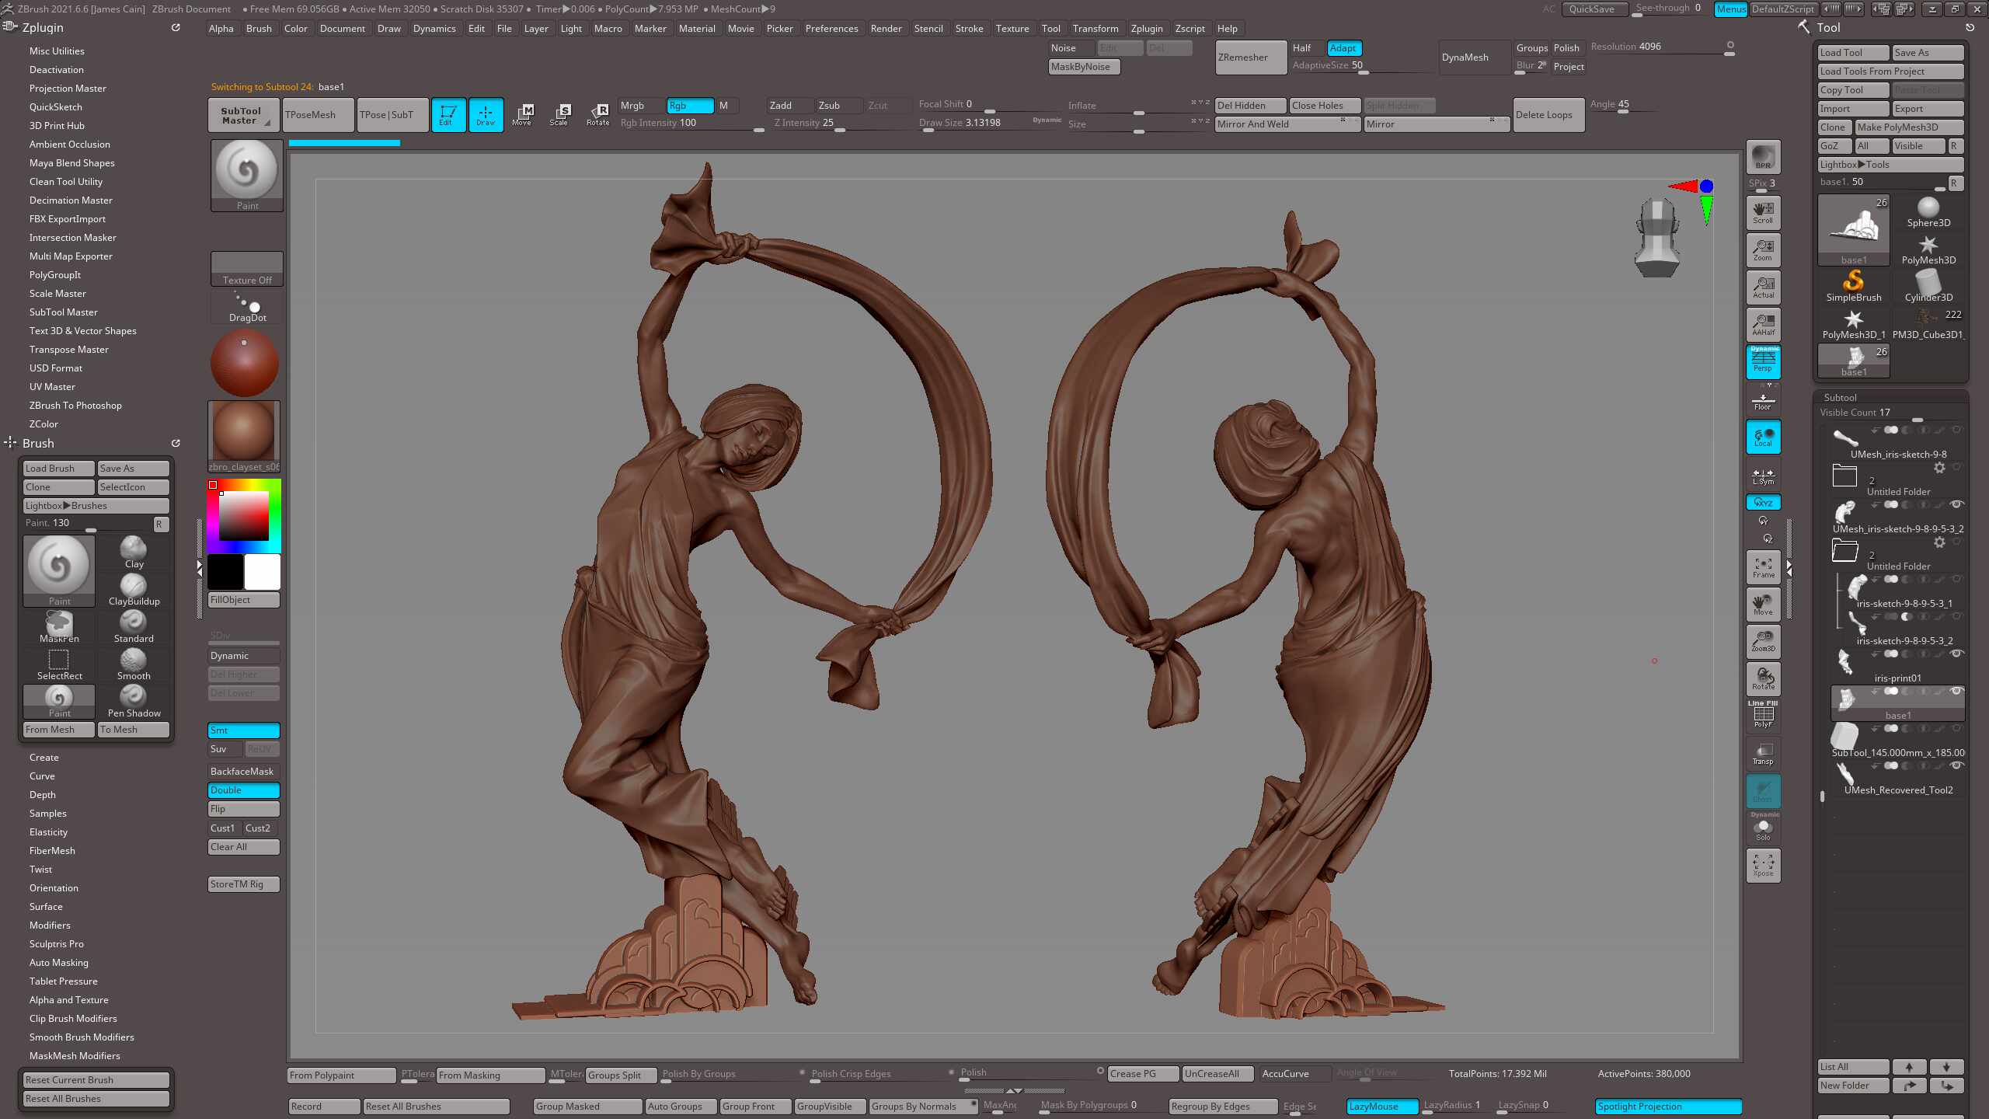Choose the Standard brush

134,626
